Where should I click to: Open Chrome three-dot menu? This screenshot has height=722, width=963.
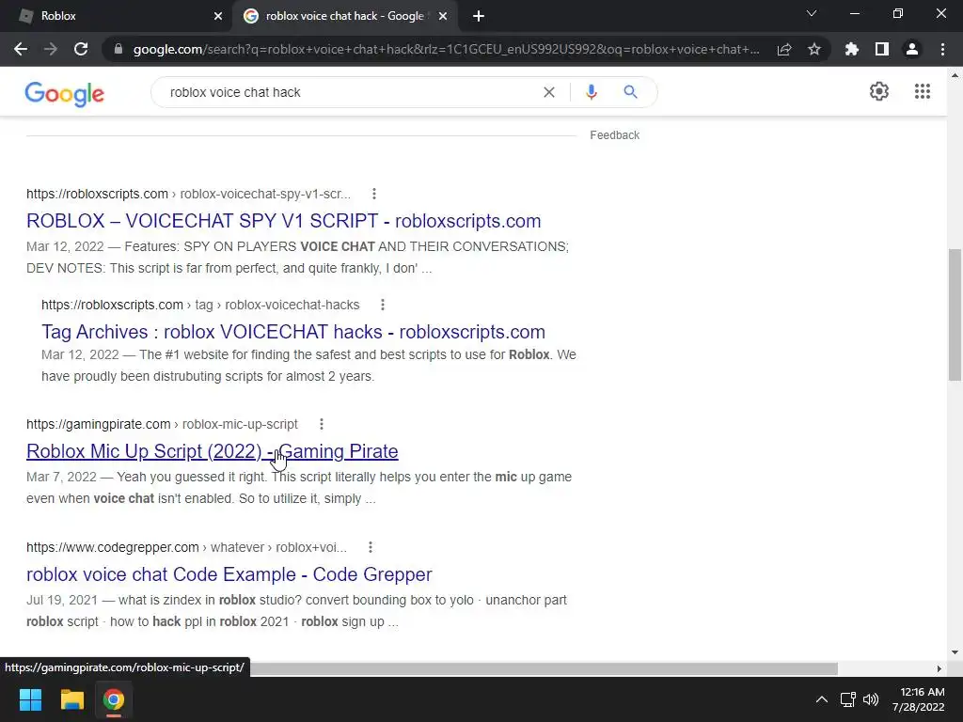(x=942, y=49)
